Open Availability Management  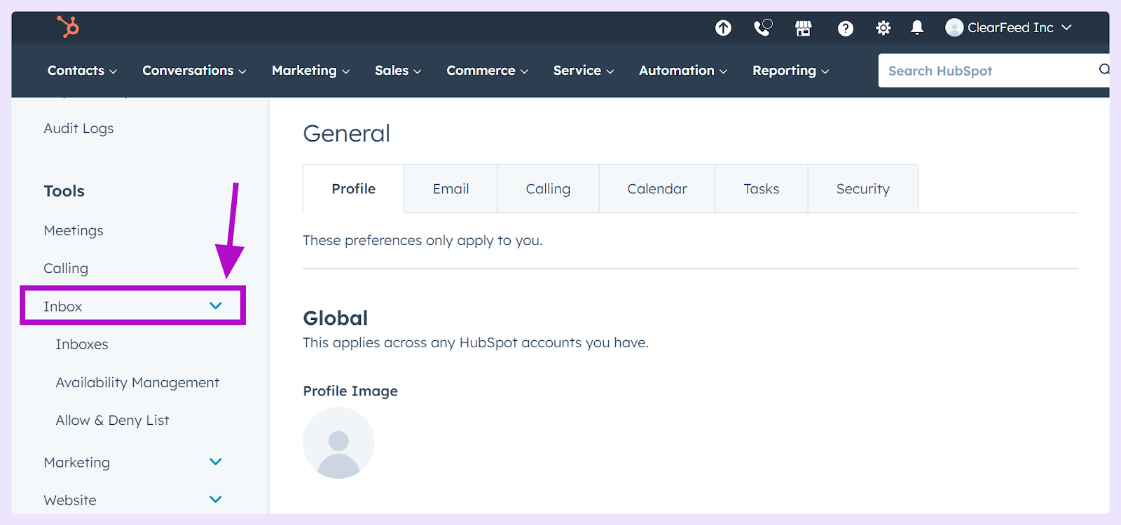coord(137,383)
